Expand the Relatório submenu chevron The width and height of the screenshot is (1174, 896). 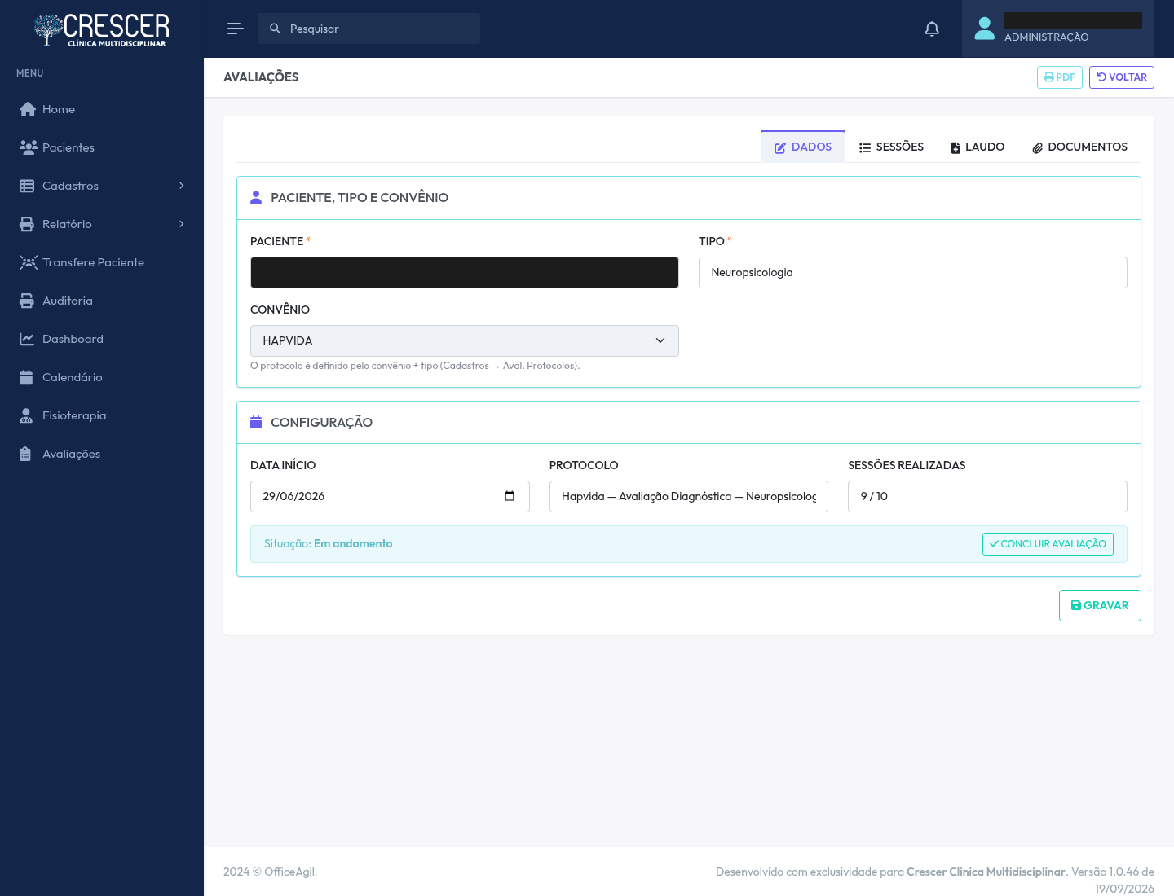[182, 224]
